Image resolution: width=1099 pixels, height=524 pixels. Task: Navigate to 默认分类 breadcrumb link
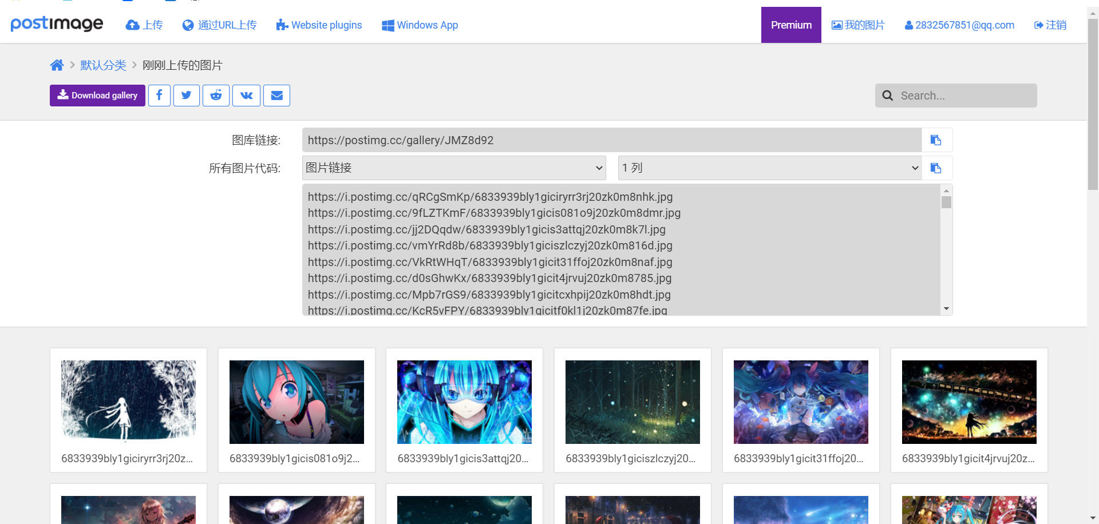point(103,65)
